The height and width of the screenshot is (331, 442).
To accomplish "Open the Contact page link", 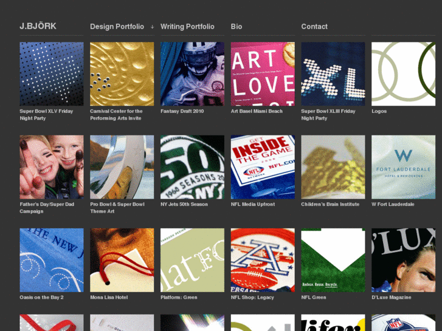I will click(314, 27).
